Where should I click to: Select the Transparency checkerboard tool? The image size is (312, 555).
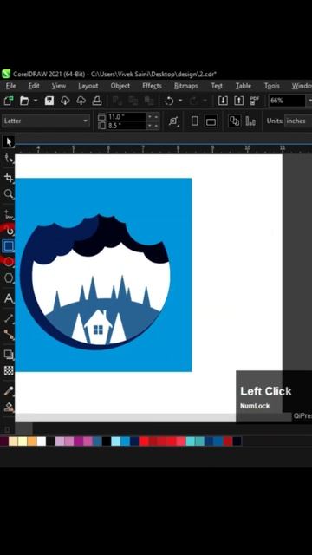coord(9,370)
